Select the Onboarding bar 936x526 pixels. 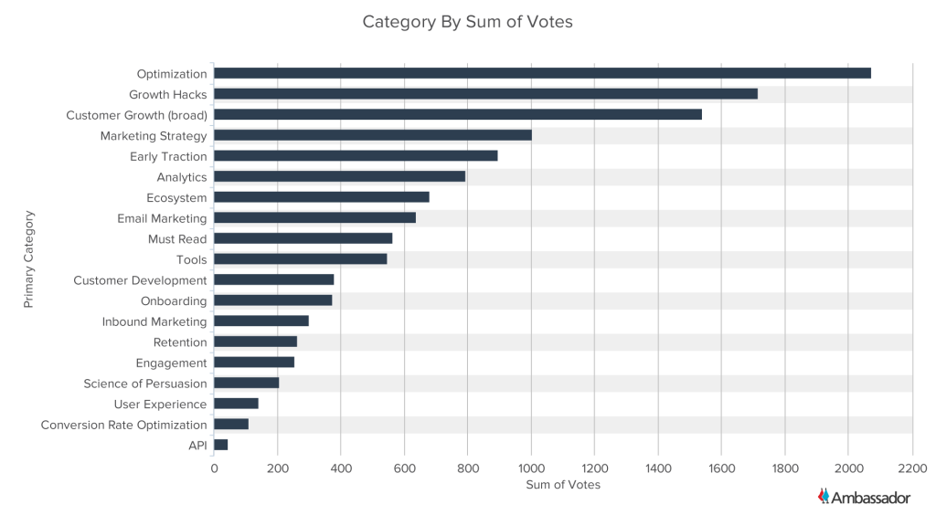pyautogui.click(x=272, y=300)
